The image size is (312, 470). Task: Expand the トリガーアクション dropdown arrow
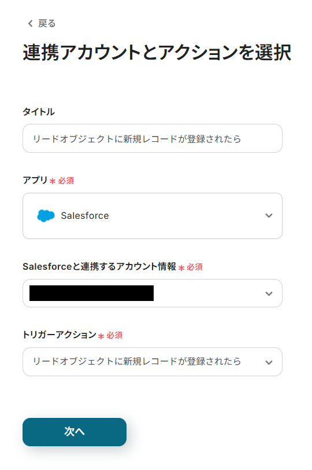[x=269, y=362]
